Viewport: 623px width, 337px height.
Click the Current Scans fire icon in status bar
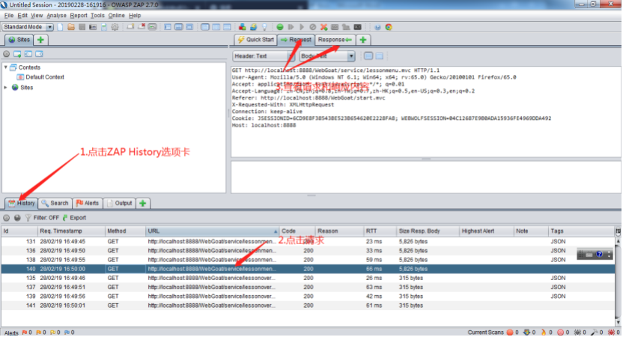(x=544, y=333)
